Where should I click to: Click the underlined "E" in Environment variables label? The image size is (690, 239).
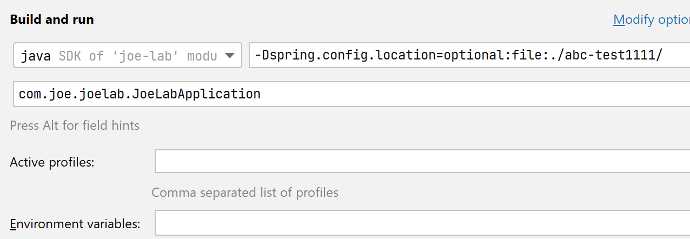(x=13, y=223)
